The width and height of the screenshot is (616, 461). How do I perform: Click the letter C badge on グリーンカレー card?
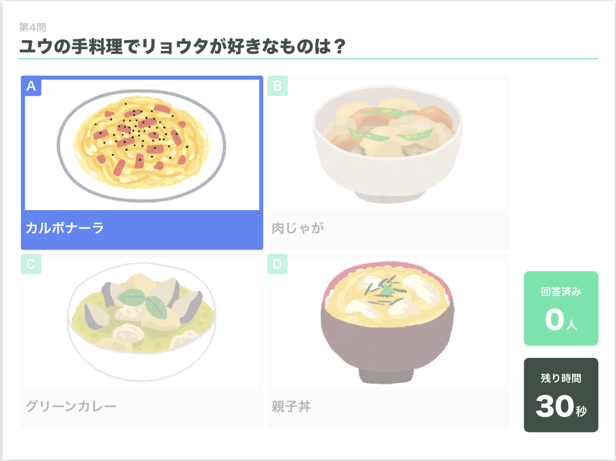click(x=31, y=265)
